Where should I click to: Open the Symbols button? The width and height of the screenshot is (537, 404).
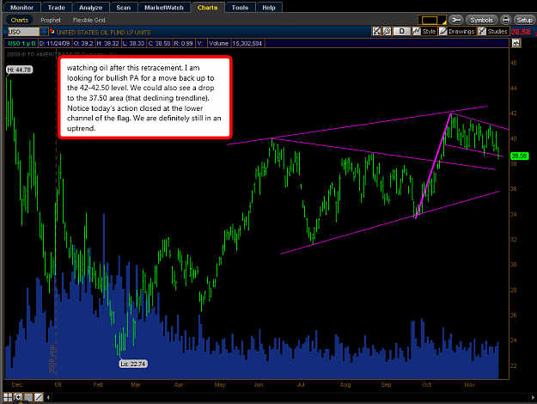481,20
